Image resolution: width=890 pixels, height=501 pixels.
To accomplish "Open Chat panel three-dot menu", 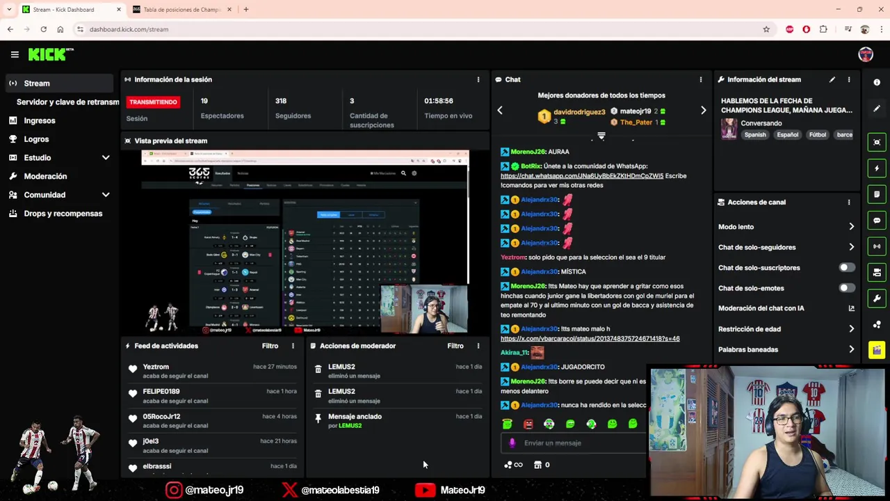I will tap(700, 79).
